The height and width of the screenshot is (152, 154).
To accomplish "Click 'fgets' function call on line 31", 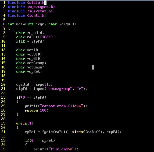I will coord(48,132).
